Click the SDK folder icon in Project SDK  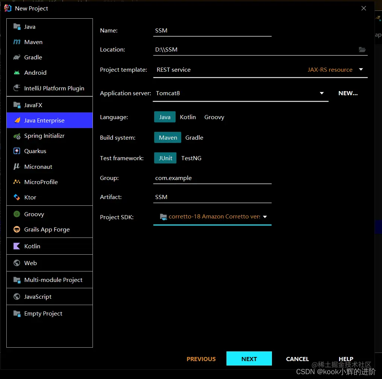[163, 217]
